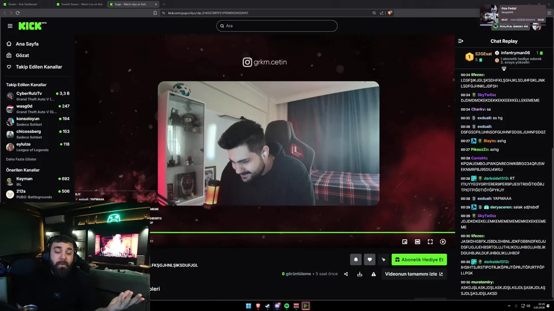
Task: Click the sparkle icon button
Action: click(383, 260)
